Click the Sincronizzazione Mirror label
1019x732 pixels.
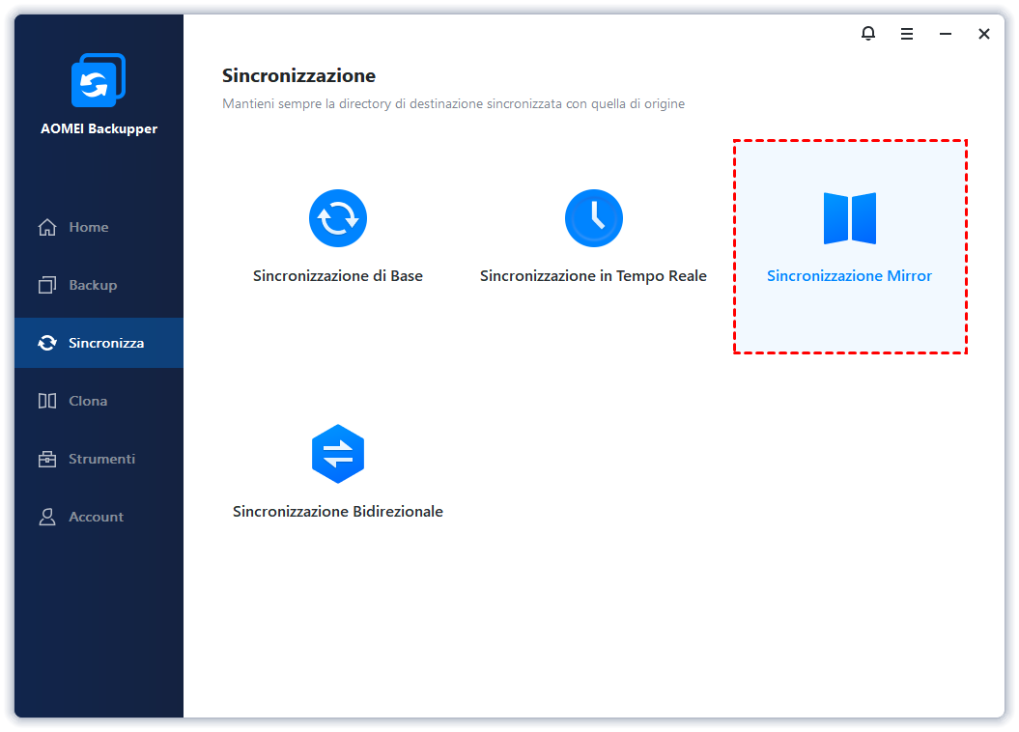coord(849,276)
